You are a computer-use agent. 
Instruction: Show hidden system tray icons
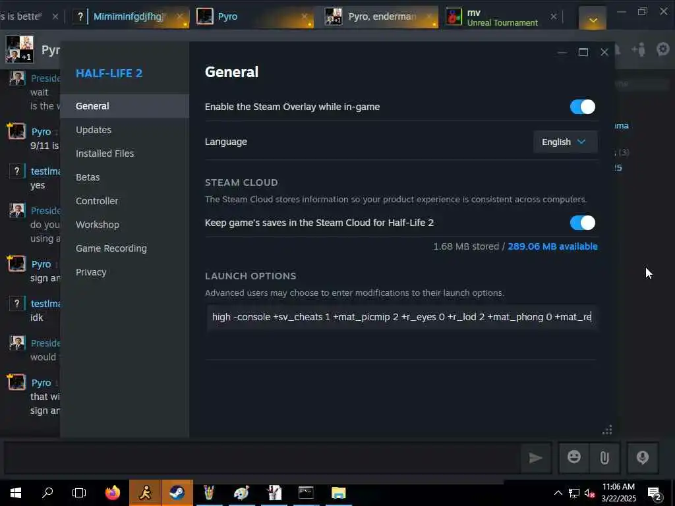pyautogui.click(x=558, y=493)
